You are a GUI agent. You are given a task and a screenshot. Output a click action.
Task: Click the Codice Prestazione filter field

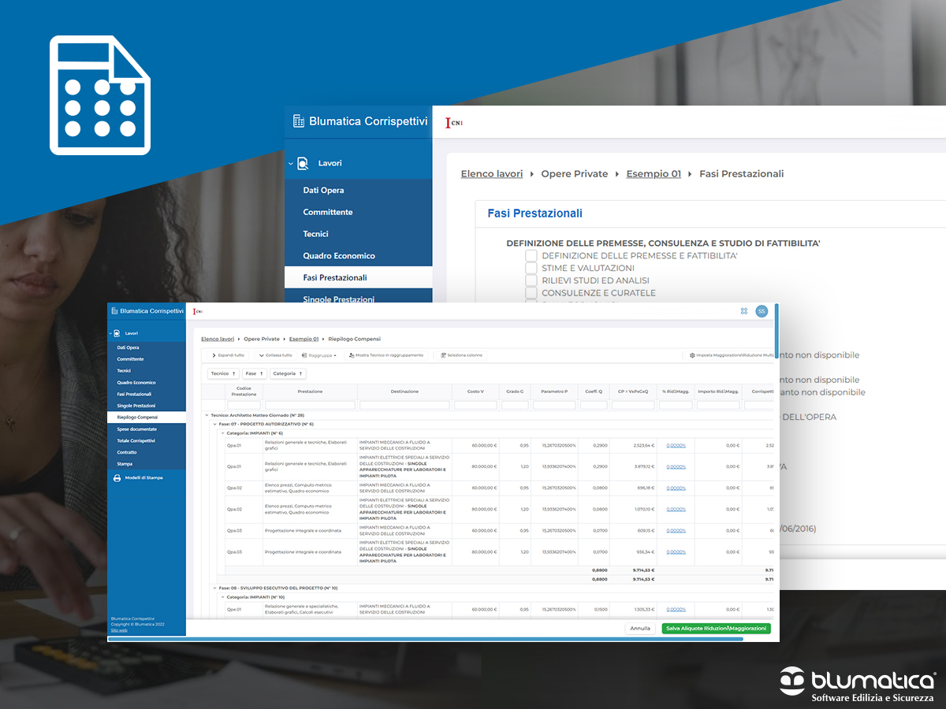click(244, 405)
